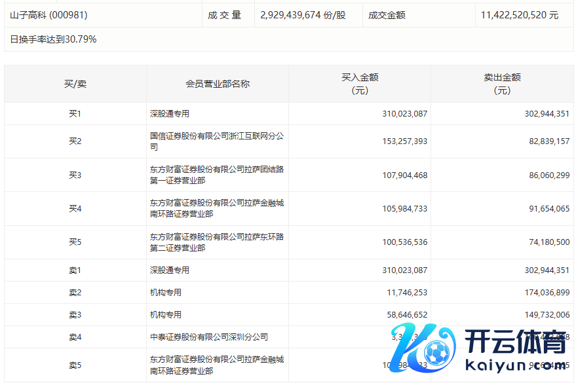
Task: Open 国信证券浙江互联网分公司 entry
Action: (x=217, y=141)
